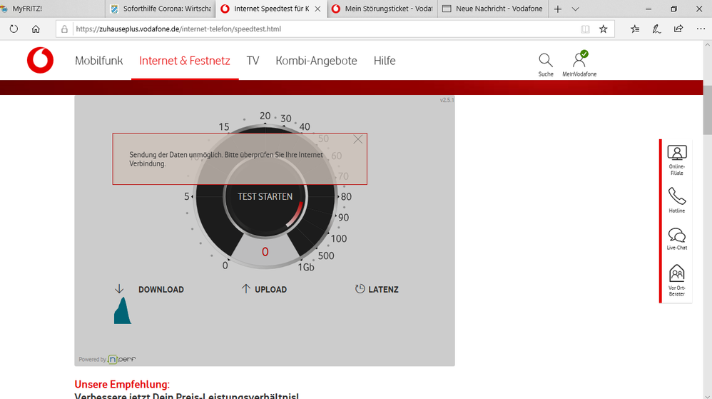Click the page vertical scrollbar thumb
Viewport: 712px width, 399px height.
[x=708, y=109]
